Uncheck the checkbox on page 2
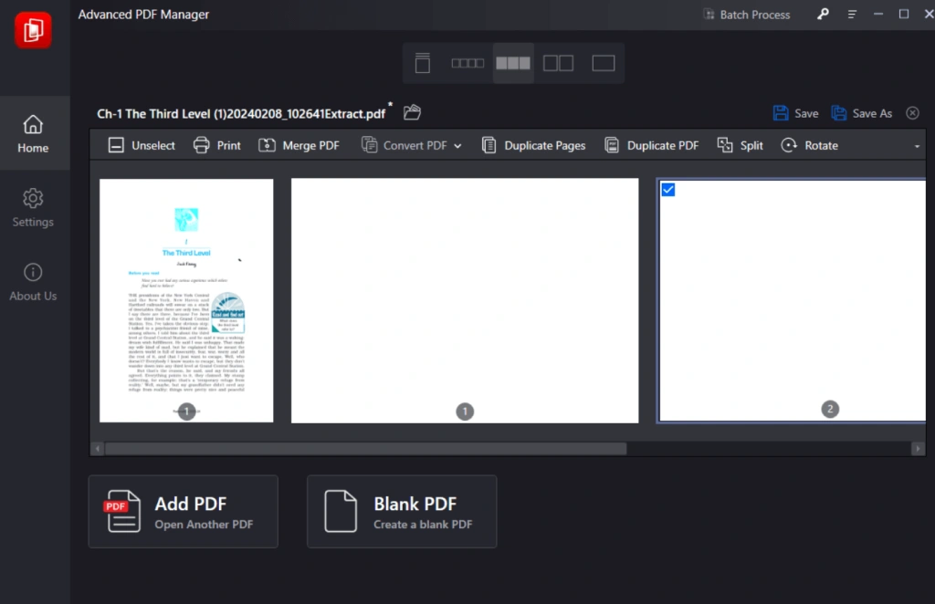Screen dimensions: 935x604 pos(668,190)
